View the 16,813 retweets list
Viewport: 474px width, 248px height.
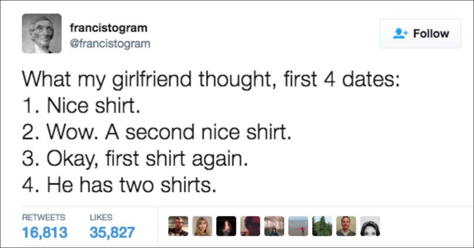(x=44, y=232)
